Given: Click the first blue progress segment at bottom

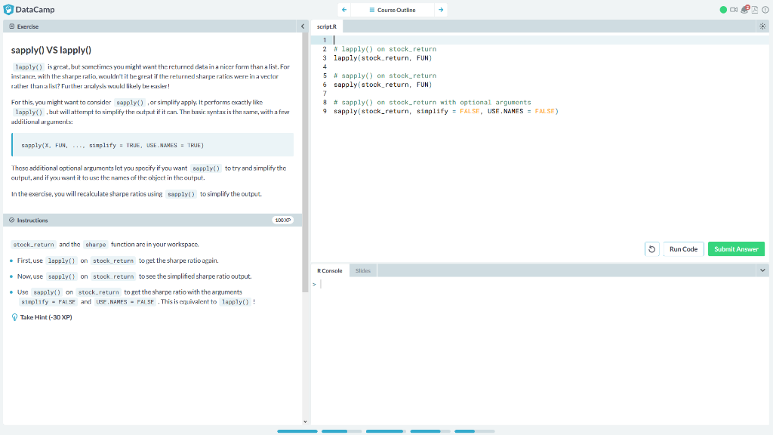Looking at the screenshot, I should [297, 431].
